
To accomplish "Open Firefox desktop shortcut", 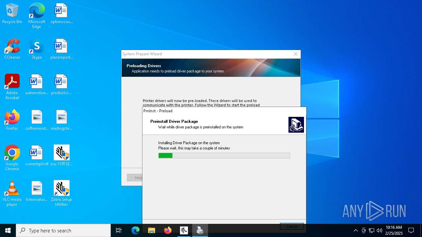I will coord(12,120).
